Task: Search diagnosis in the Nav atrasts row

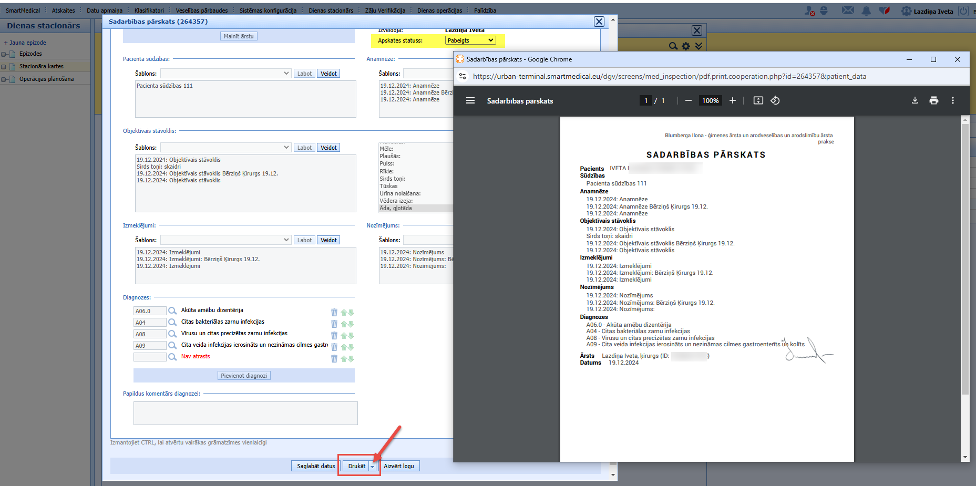Action: coord(172,357)
